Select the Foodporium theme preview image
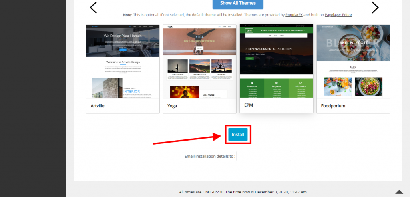Viewport: 410px width, 197px height. point(353,61)
